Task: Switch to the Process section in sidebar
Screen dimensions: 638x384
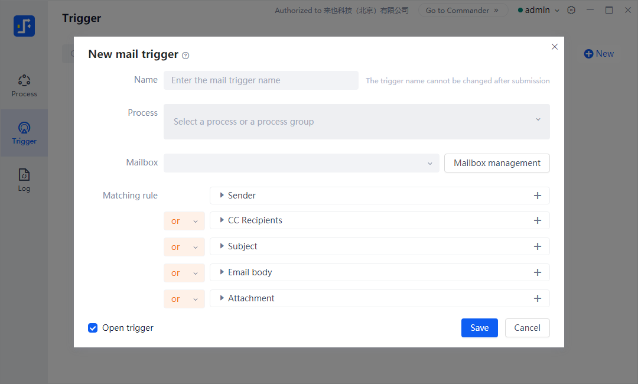Action: click(24, 86)
